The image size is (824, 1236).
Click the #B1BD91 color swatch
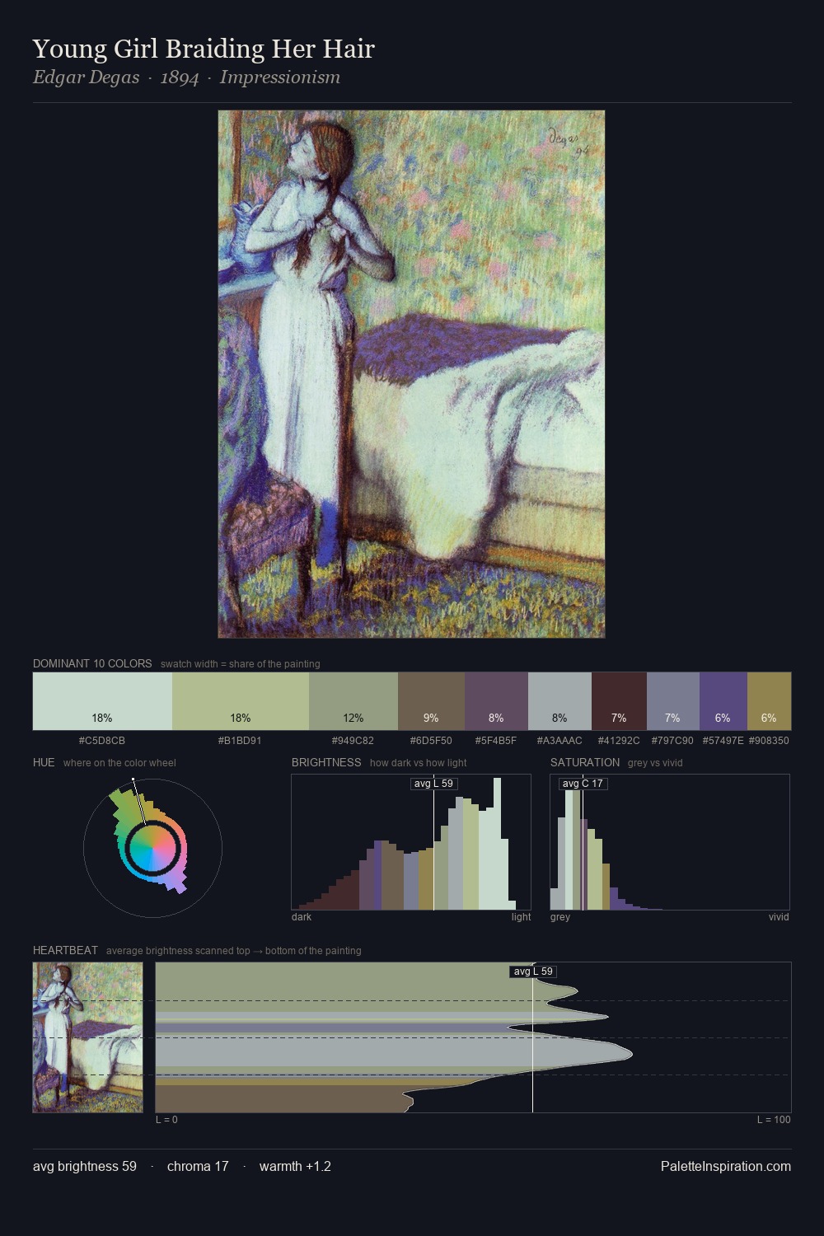[241, 701]
